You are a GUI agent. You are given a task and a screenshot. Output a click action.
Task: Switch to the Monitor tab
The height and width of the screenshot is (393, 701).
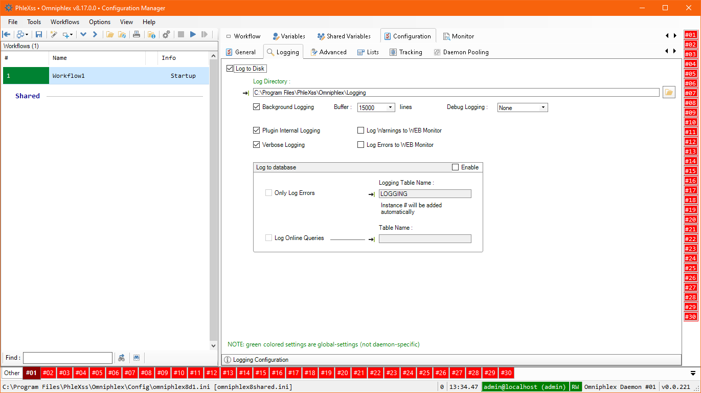[x=458, y=36]
